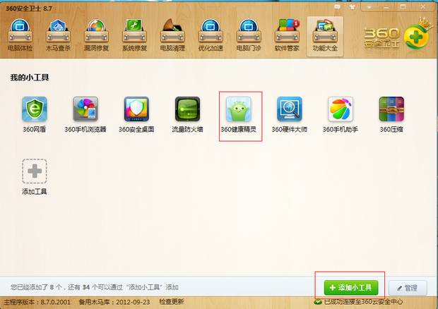Click the 我的小工具 heading
438x309 pixels.
pos(30,78)
